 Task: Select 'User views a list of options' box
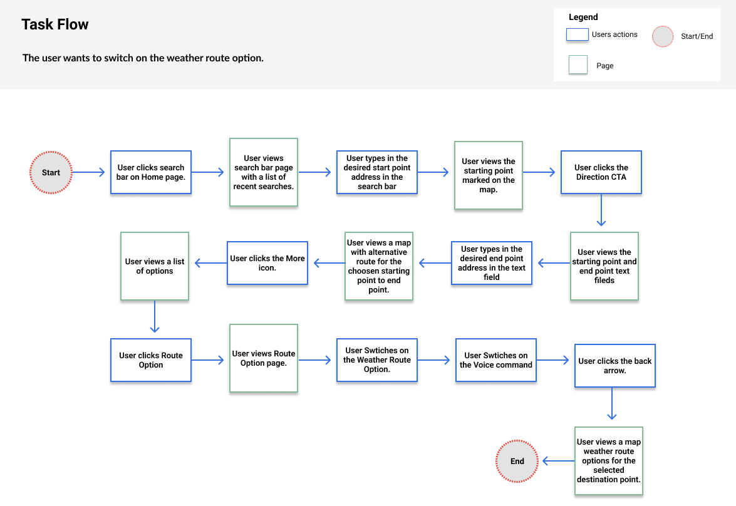[155, 266]
